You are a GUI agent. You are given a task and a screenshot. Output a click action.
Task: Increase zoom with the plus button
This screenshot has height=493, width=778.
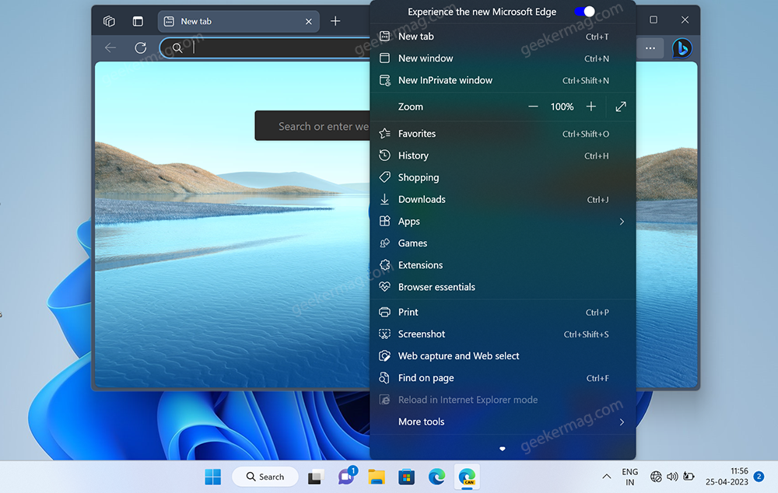591,107
